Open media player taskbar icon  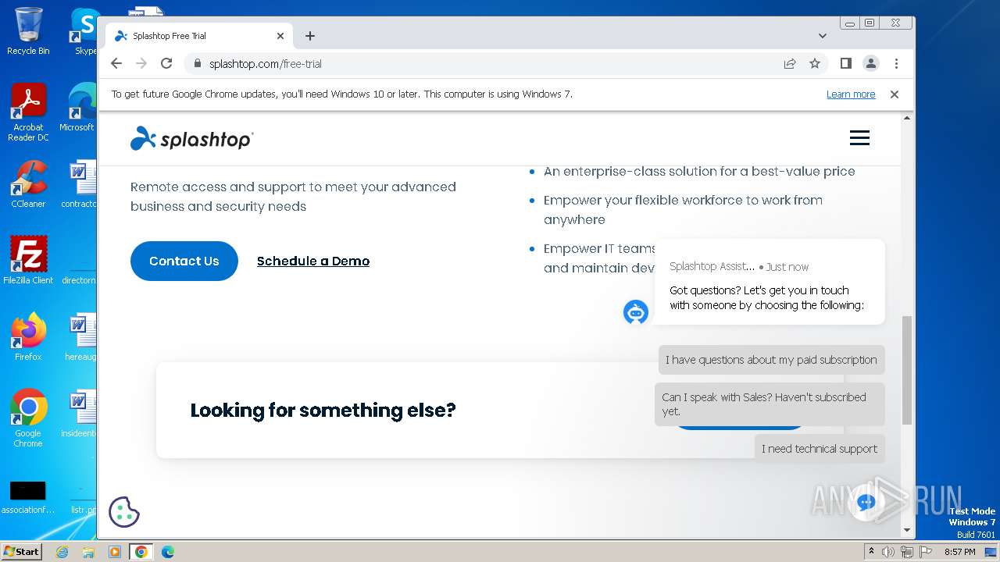tap(115, 552)
